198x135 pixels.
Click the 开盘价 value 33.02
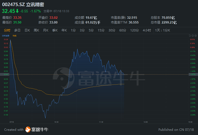tap(53, 18)
